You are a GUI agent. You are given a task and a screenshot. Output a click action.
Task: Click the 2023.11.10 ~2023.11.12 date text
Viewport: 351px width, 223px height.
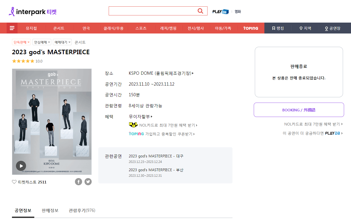point(151,84)
